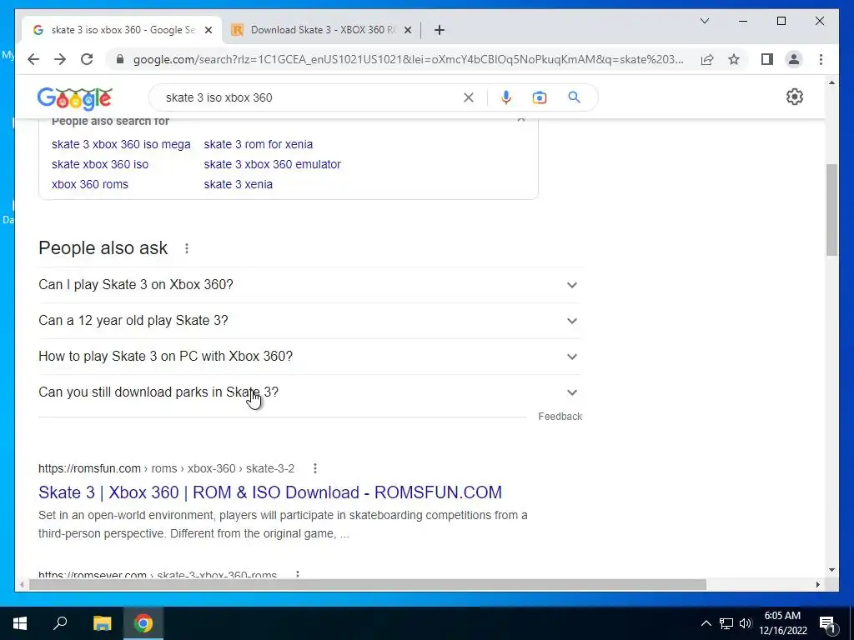This screenshot has height=640, width=854.
Task: Close the Google search tab
Action: tap(208, 30)
